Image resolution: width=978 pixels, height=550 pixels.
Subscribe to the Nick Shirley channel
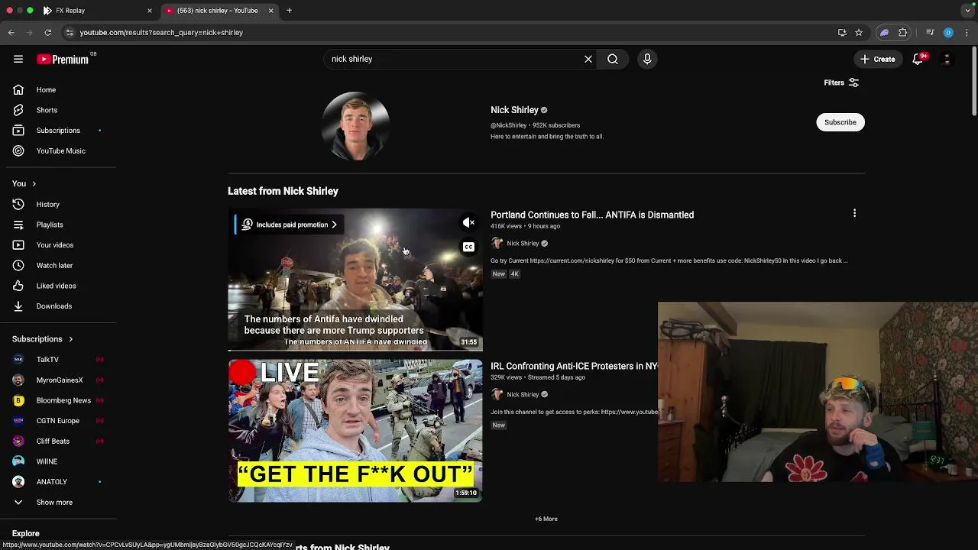(x=840, y=122)
